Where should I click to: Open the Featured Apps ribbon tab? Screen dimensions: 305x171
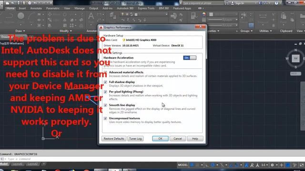point(182,9)
